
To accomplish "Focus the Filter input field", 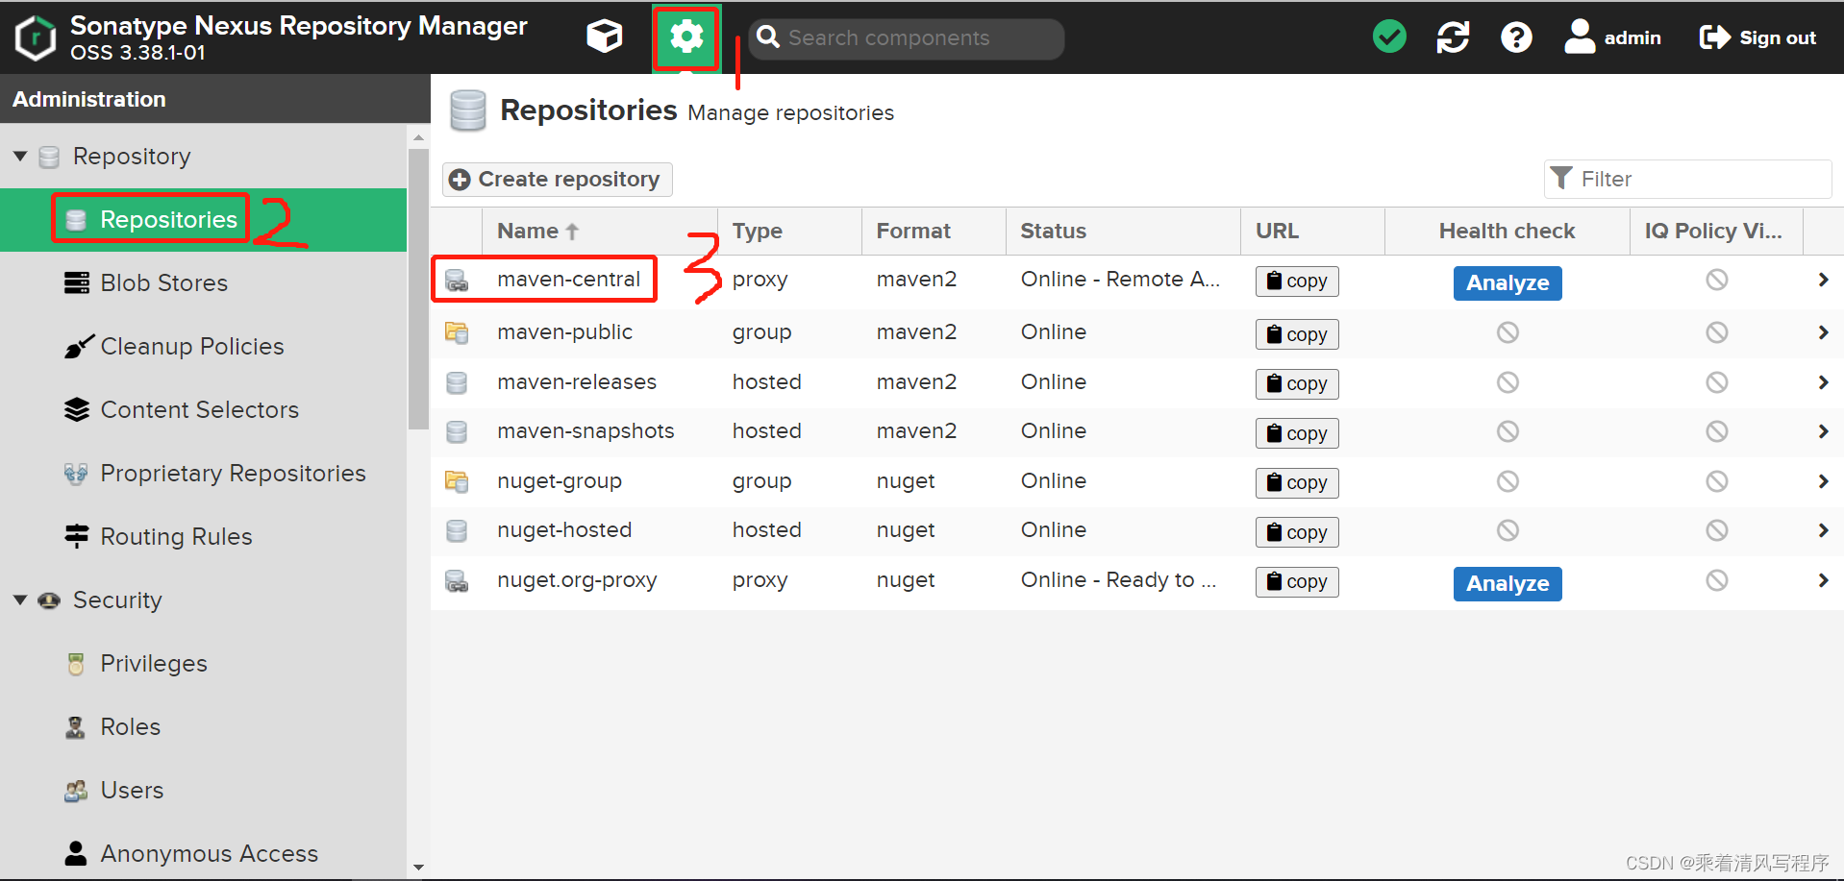I will 1687,179.
